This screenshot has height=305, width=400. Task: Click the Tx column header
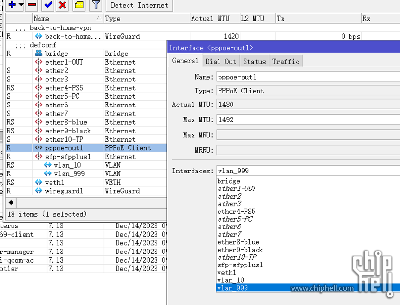point(318,19)
